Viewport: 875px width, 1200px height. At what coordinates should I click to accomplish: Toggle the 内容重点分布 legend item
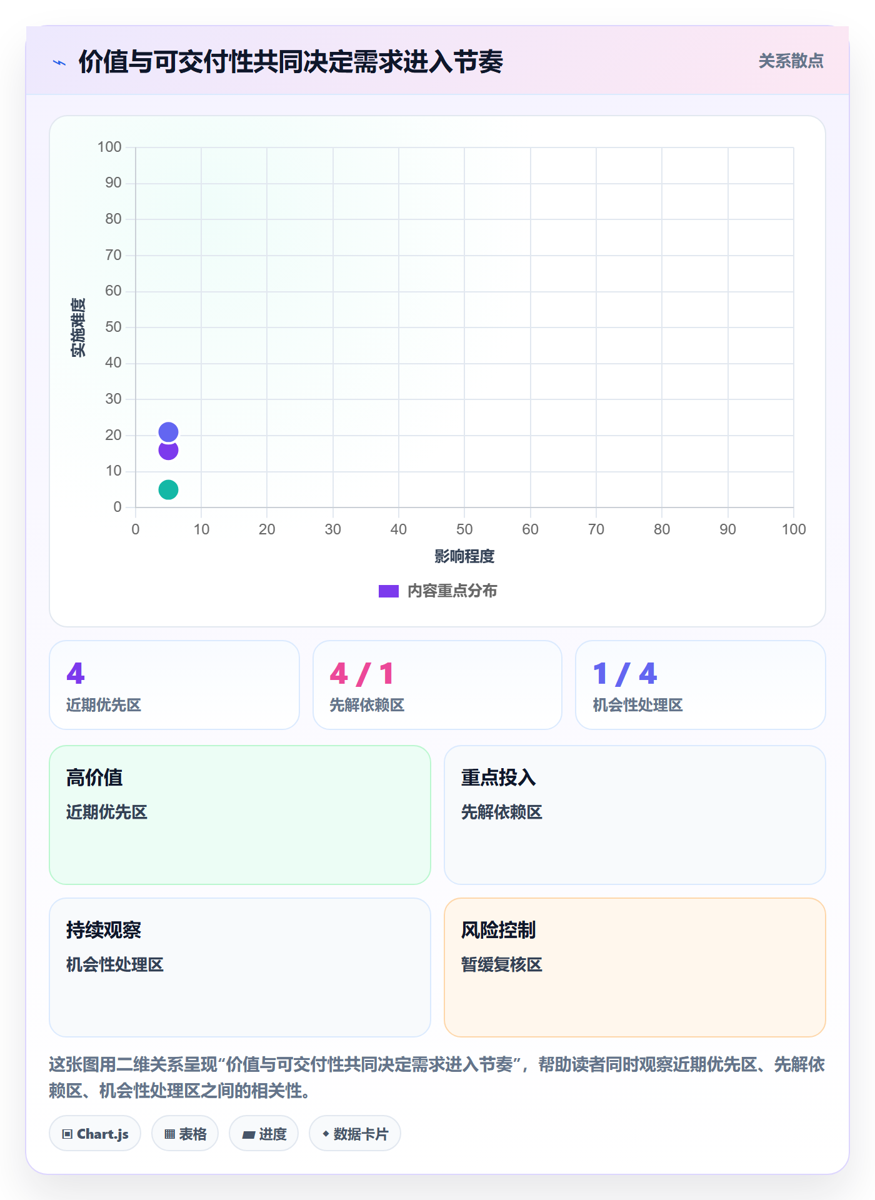click(x=437, y=591)
